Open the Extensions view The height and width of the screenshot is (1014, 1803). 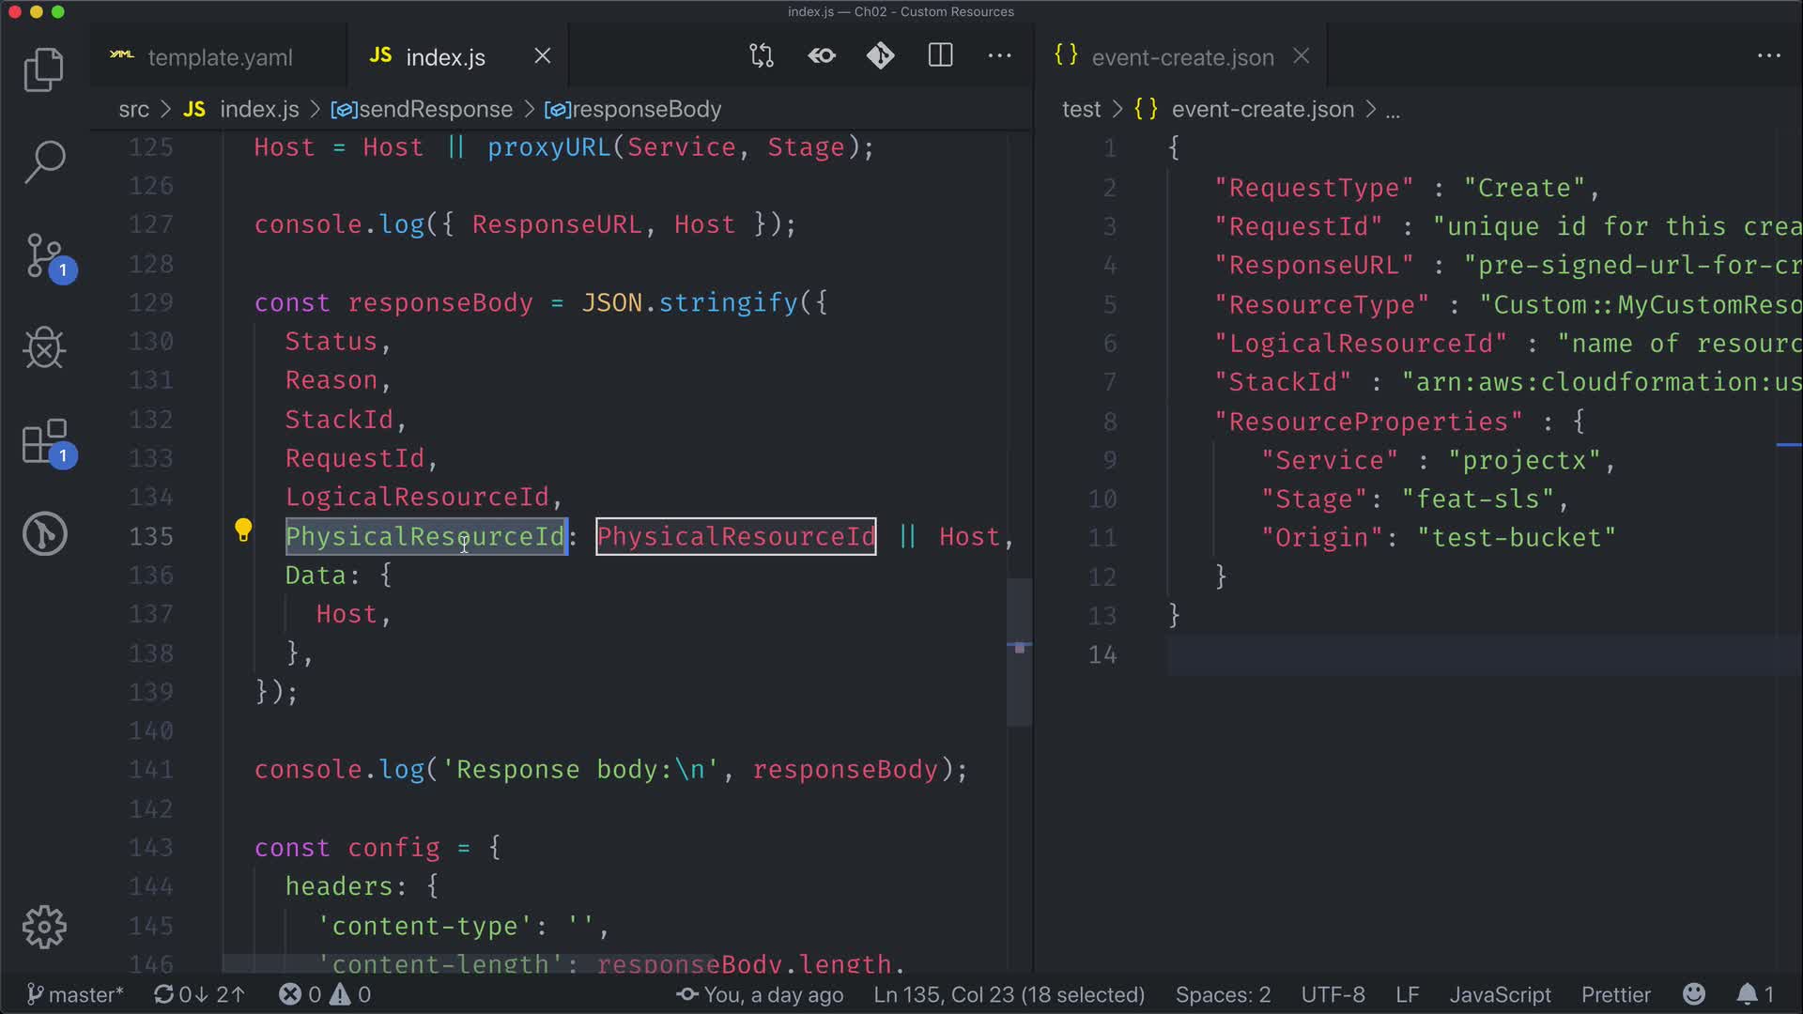click(45, 441)
